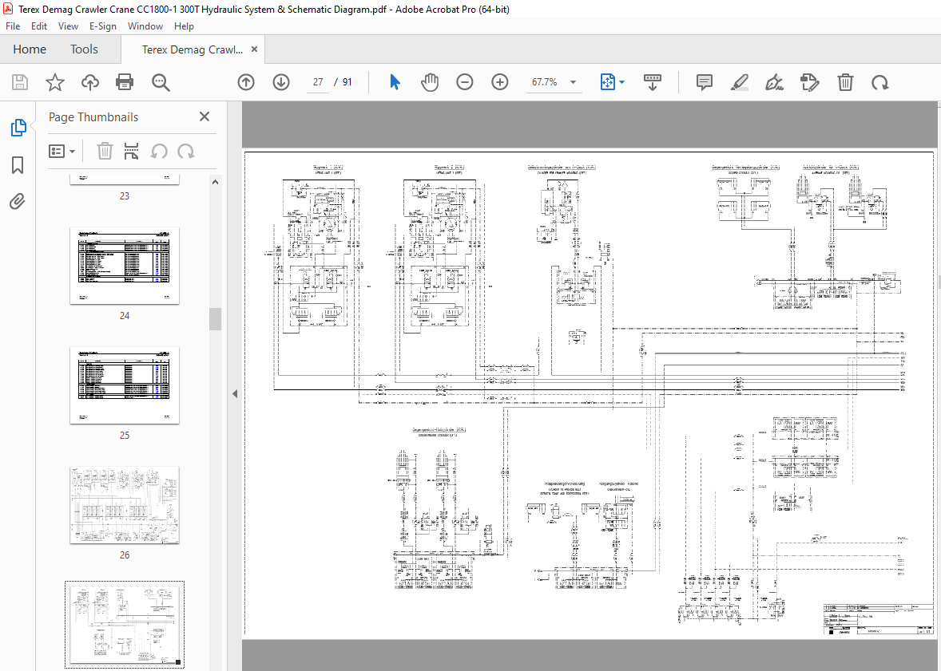Viewport: 941px width, 671px height.
Task: Open the zoom level dropdown arrow
Action: click(x=573, y=82)
